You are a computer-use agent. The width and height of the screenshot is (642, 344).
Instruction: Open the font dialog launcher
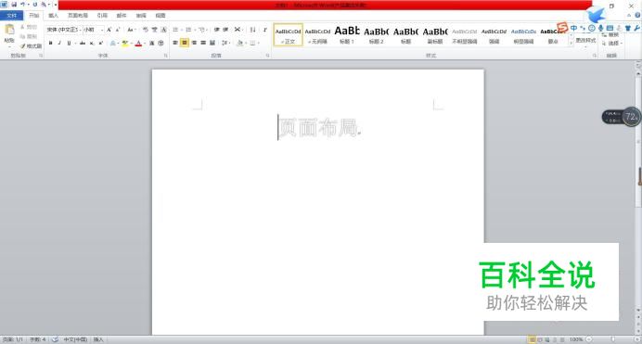(166, 56)
